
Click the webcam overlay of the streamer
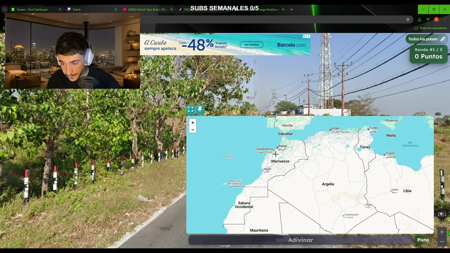72,51
